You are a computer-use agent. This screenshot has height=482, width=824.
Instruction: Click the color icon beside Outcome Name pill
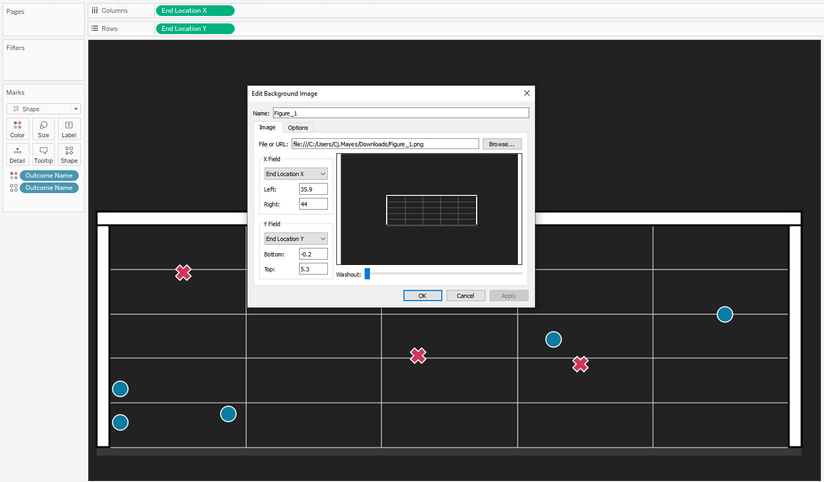coord(14,176)
